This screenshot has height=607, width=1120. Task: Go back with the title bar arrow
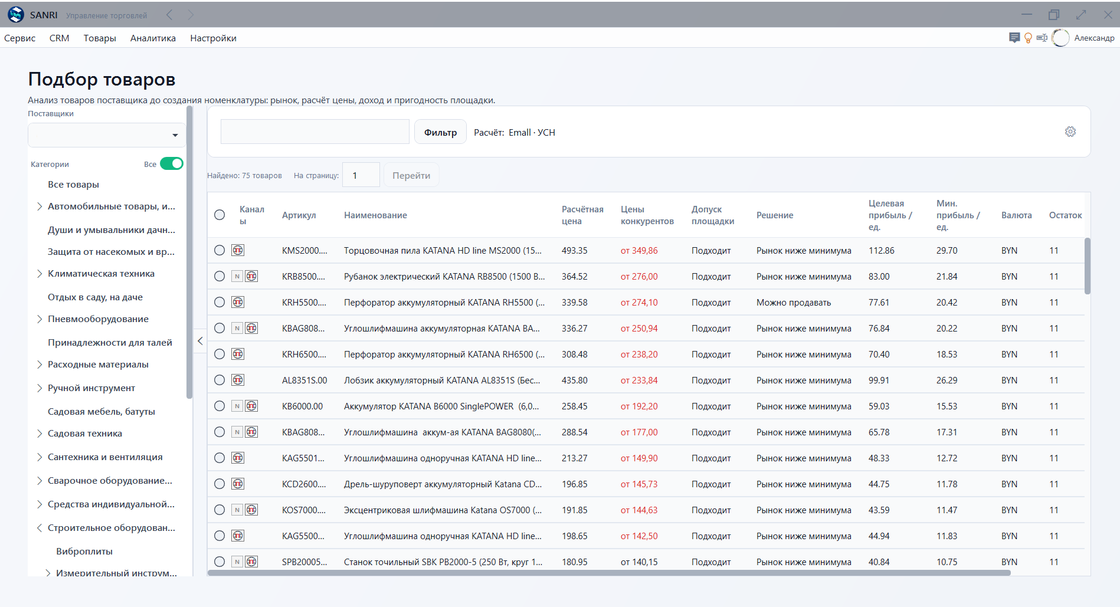[x=169, y=15]
